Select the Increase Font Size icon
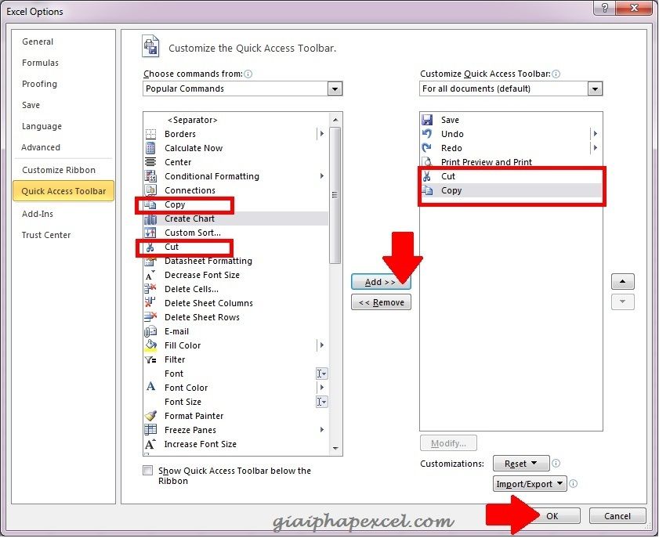The height and width of the screenshot is (538, 659). pyautogui.click(x=150, y=444)
